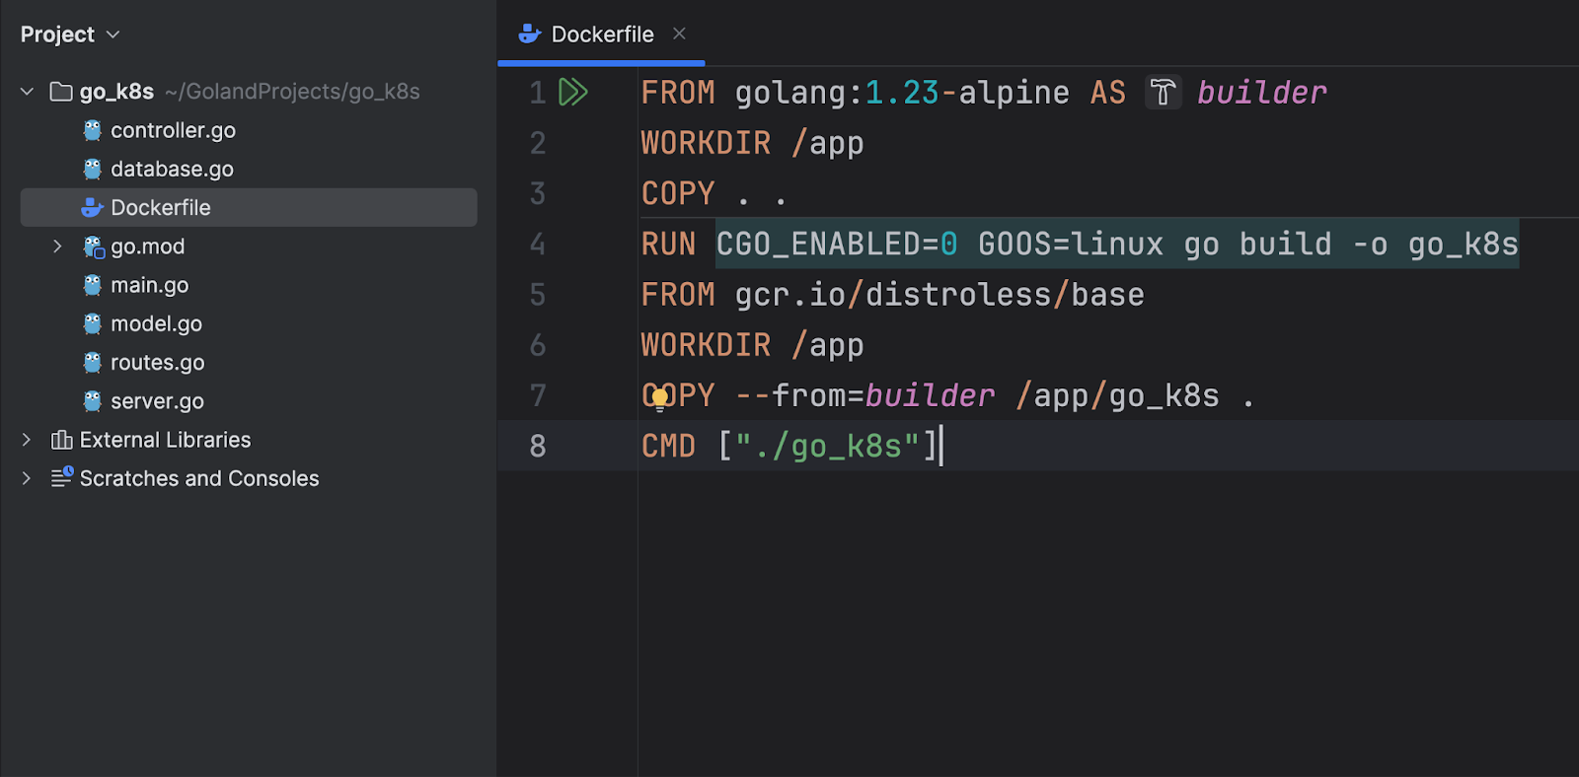1579x777 pixels.
Task: Click the server.go gopher icon
Action: (93, 401)
